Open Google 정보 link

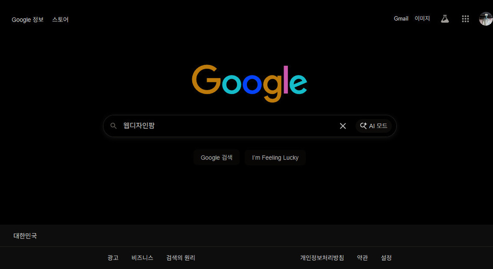pyautogui.click(x=27, y=20)
